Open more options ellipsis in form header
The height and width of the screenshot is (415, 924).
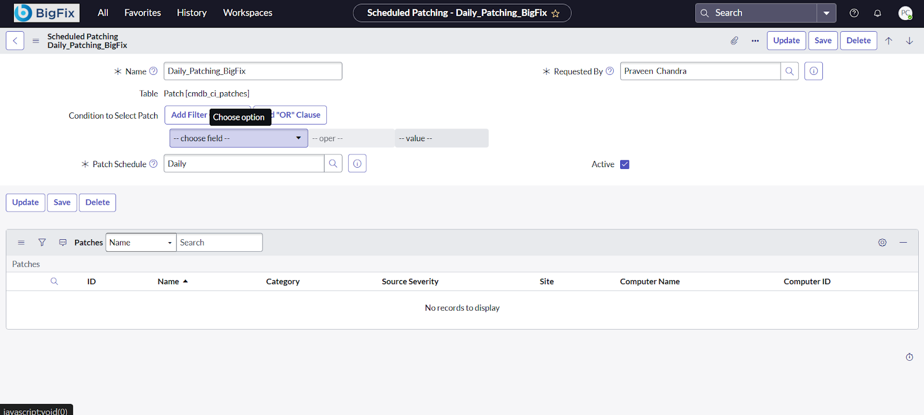click(x=755, y=40)
